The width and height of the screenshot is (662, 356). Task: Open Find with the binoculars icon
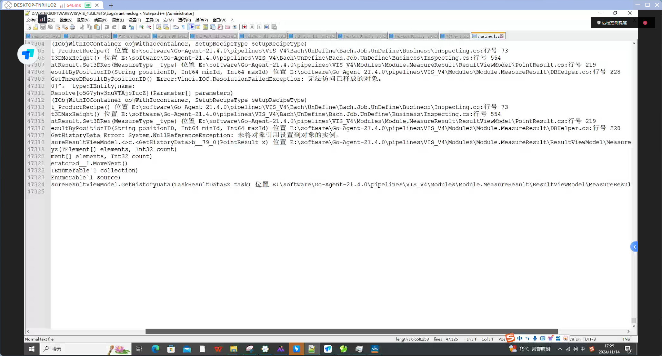coord(124,27)
